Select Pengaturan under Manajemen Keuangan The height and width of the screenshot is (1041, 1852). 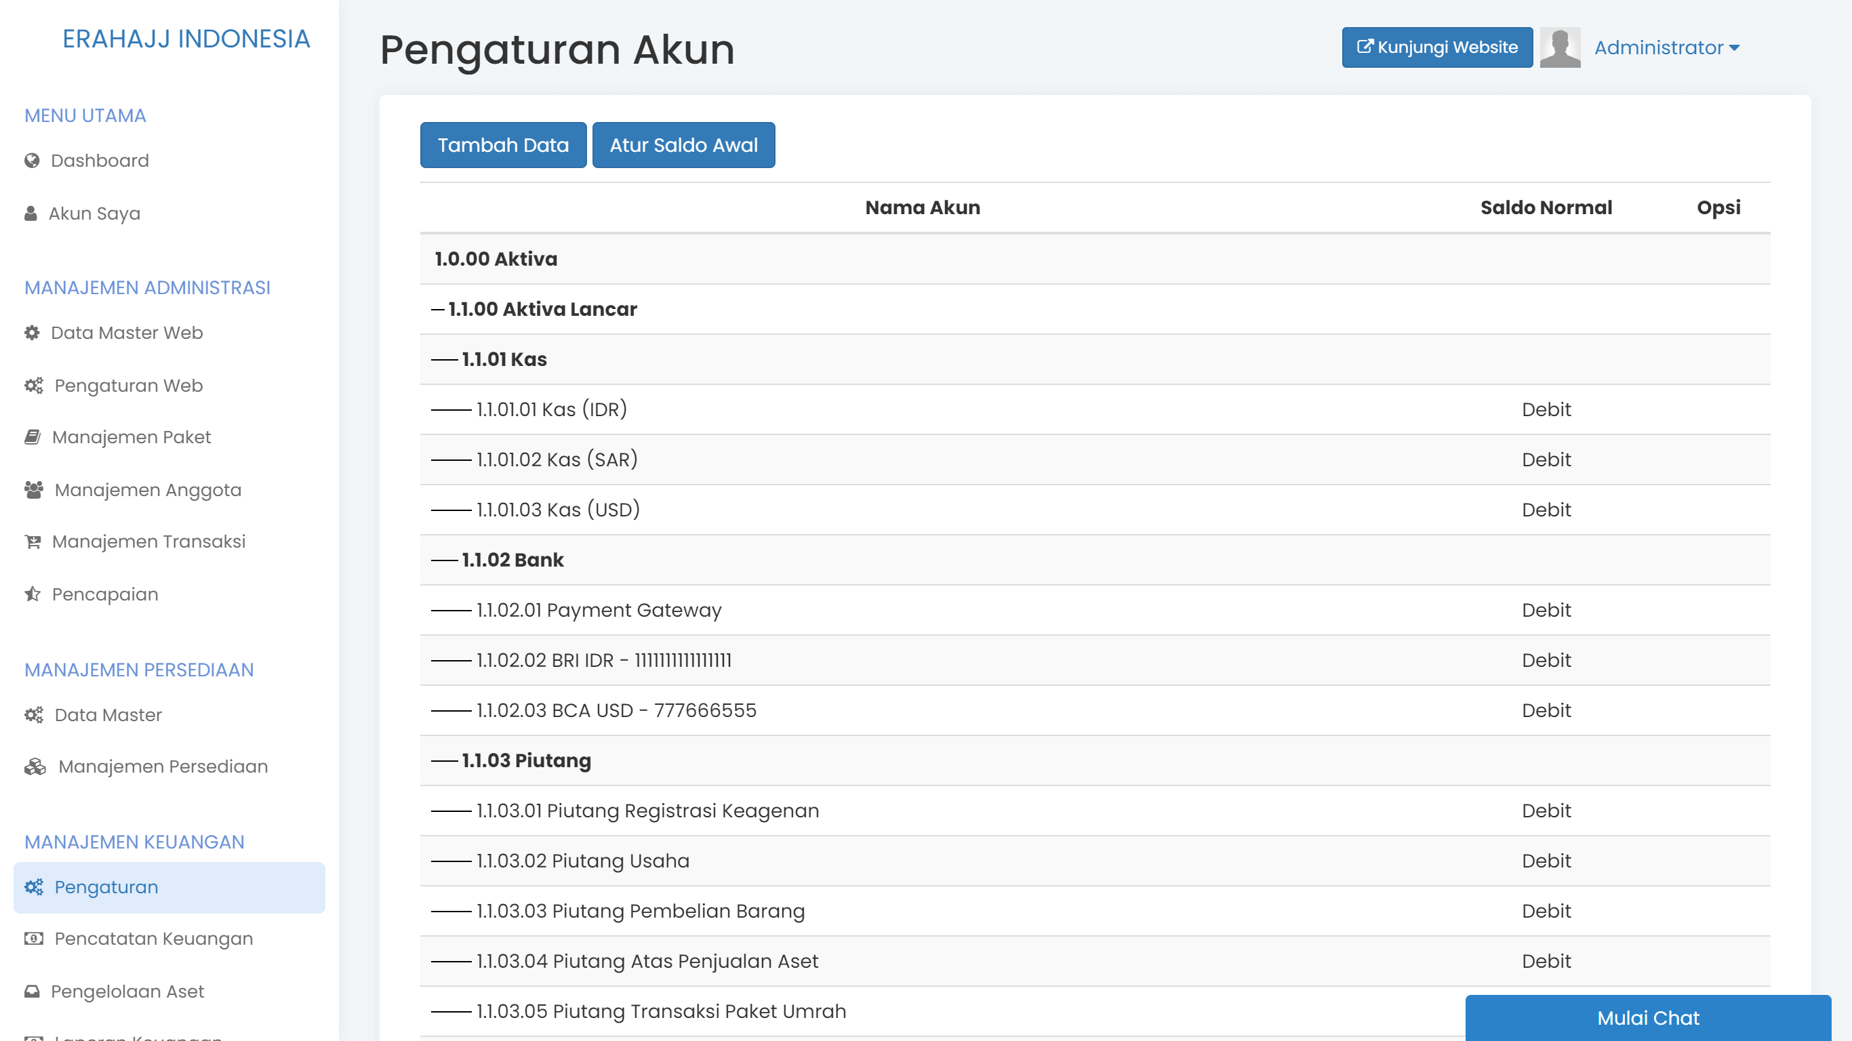tap(106, 886)
